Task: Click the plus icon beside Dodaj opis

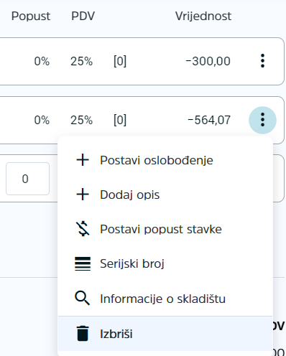Action: 83,195
